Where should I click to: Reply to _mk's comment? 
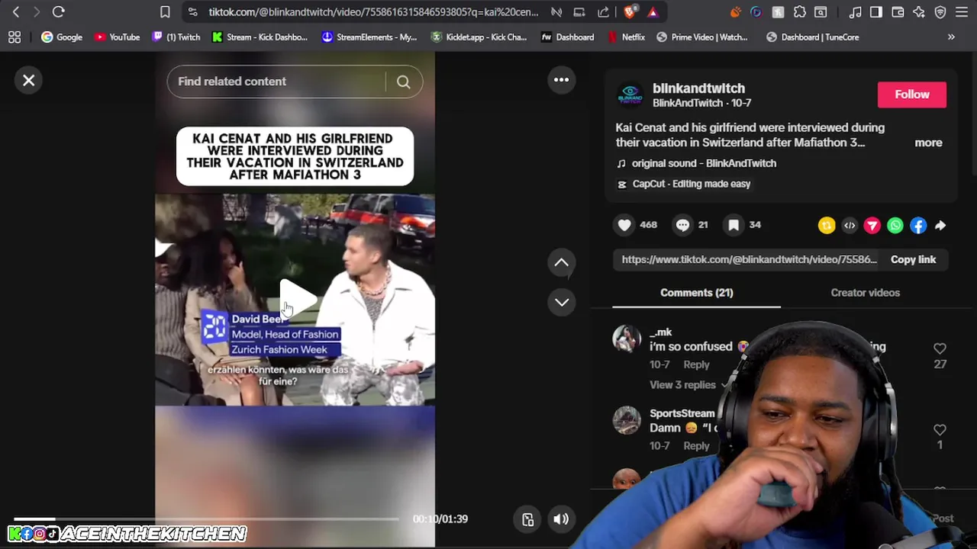coord(696,364)
